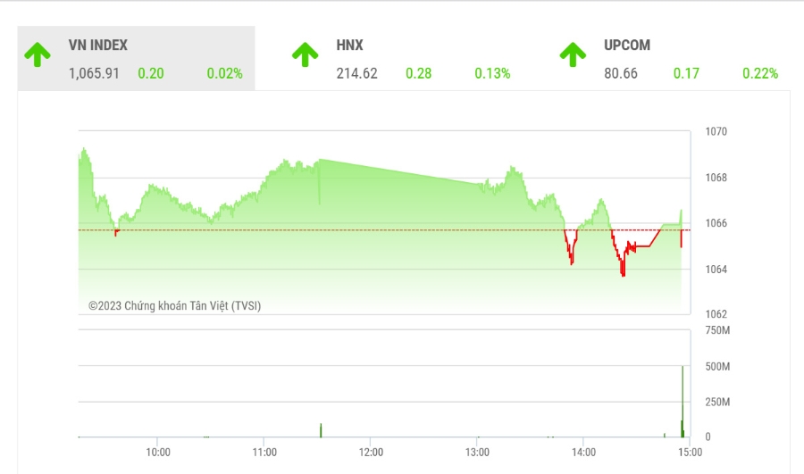Click the UPCOM percentage change 0.22%
Viewport: 804px width, 474px height.
(x=760, y=73)
